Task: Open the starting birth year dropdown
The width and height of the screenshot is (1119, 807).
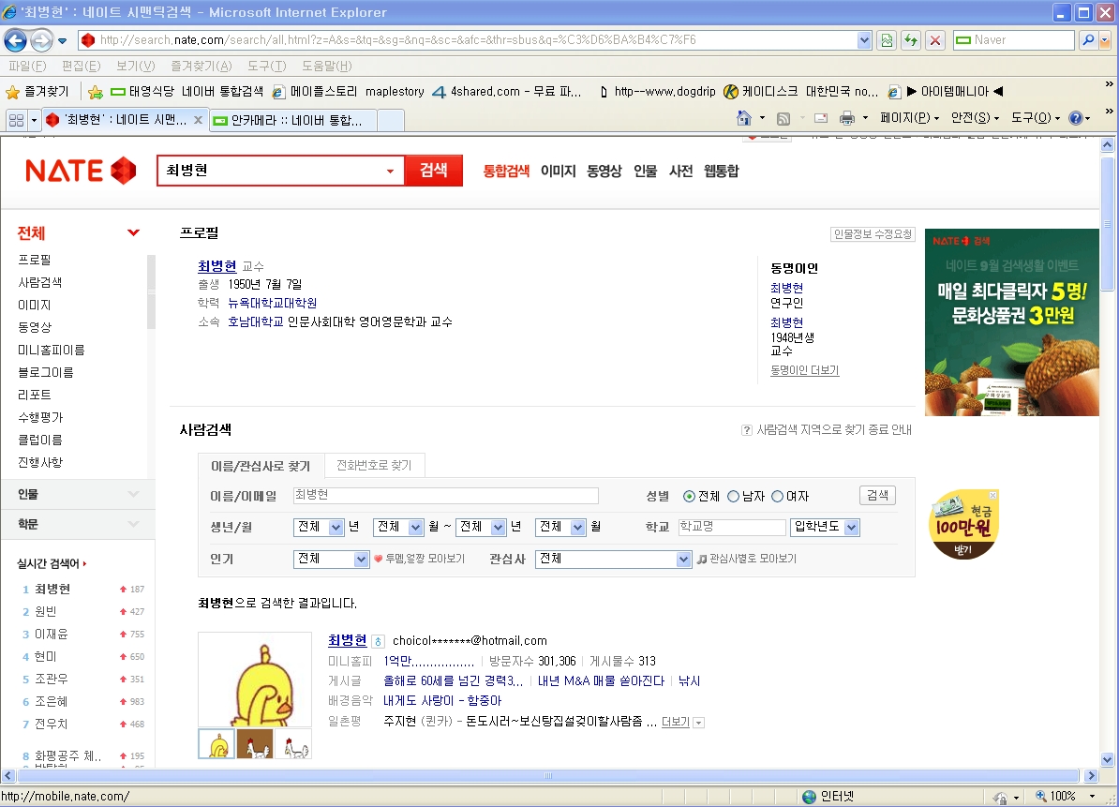Action: click(x=336, y=528)
